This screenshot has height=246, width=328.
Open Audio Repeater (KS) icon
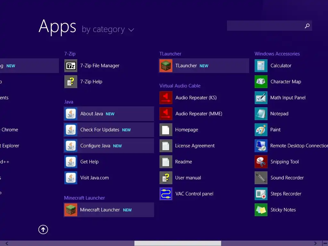tap(166, 98)
